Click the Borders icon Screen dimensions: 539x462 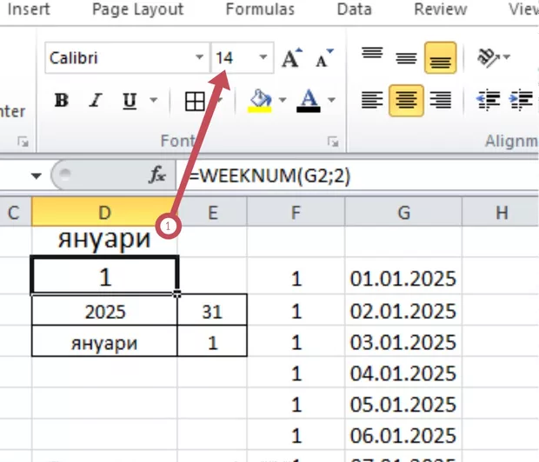click(195, 102)
